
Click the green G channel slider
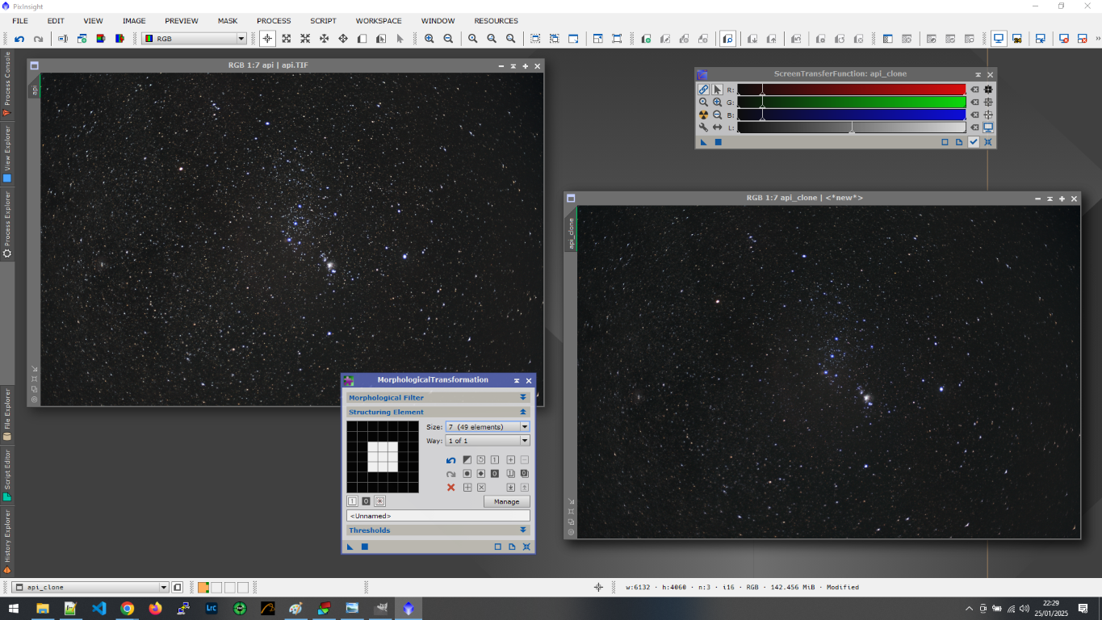point(852,103)
